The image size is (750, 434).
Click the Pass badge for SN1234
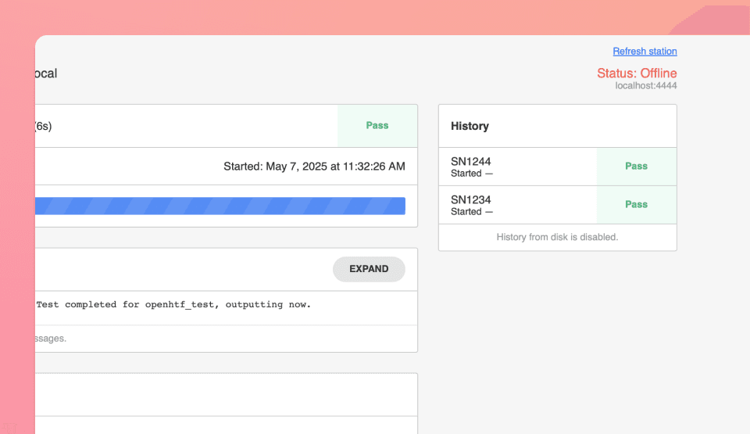[636, 205]
